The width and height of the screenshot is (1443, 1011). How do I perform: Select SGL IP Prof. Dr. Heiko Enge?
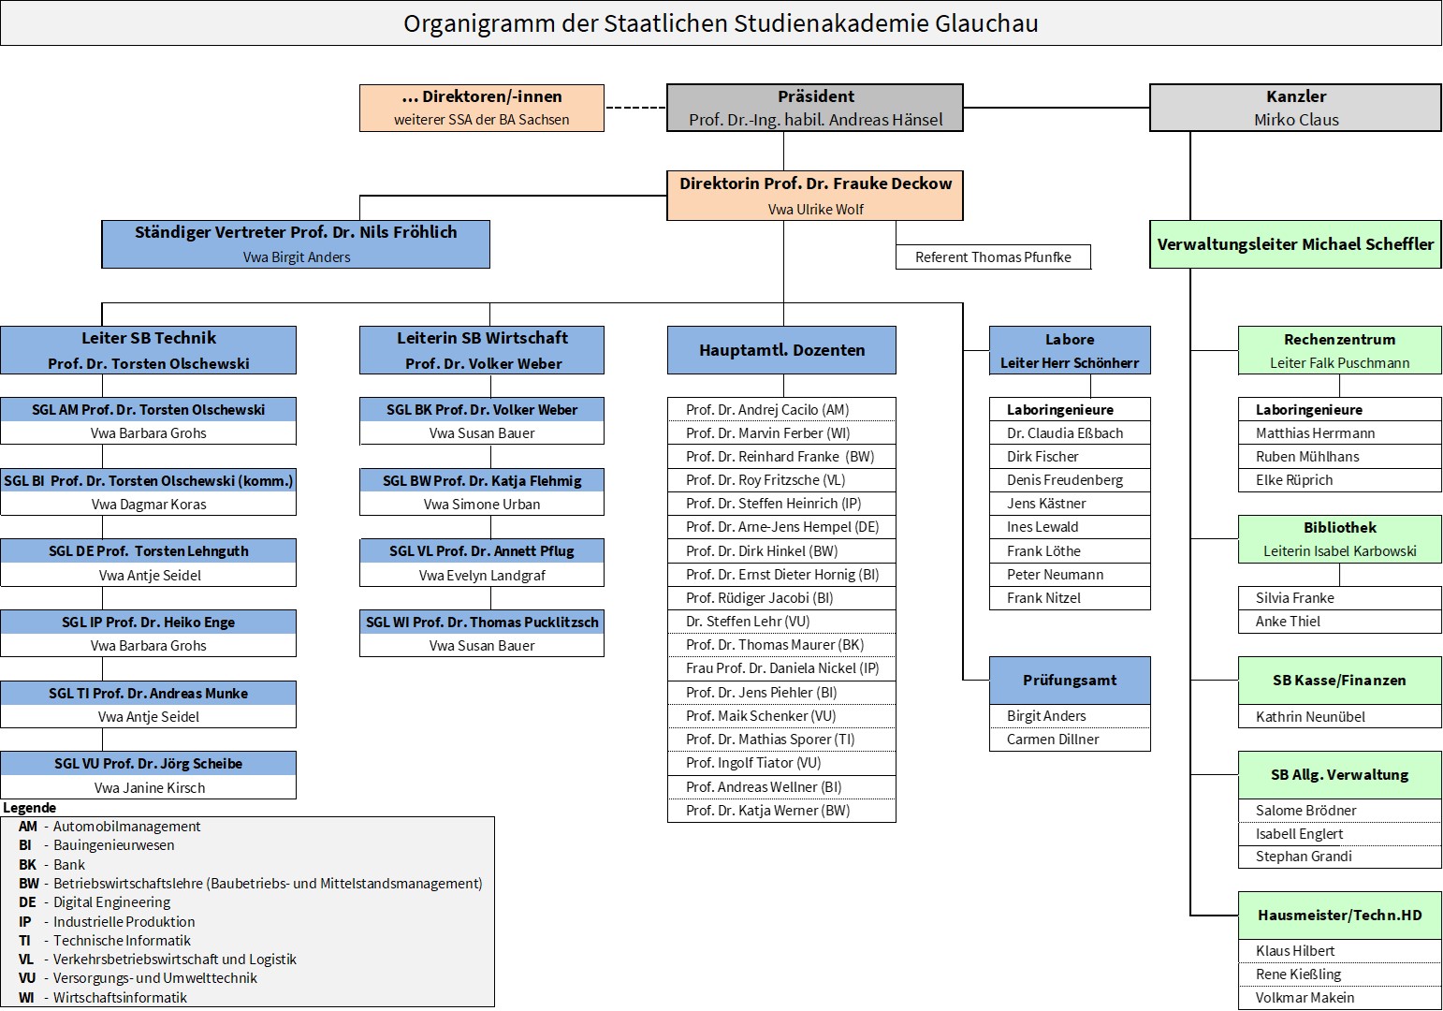tap(149, 622)
